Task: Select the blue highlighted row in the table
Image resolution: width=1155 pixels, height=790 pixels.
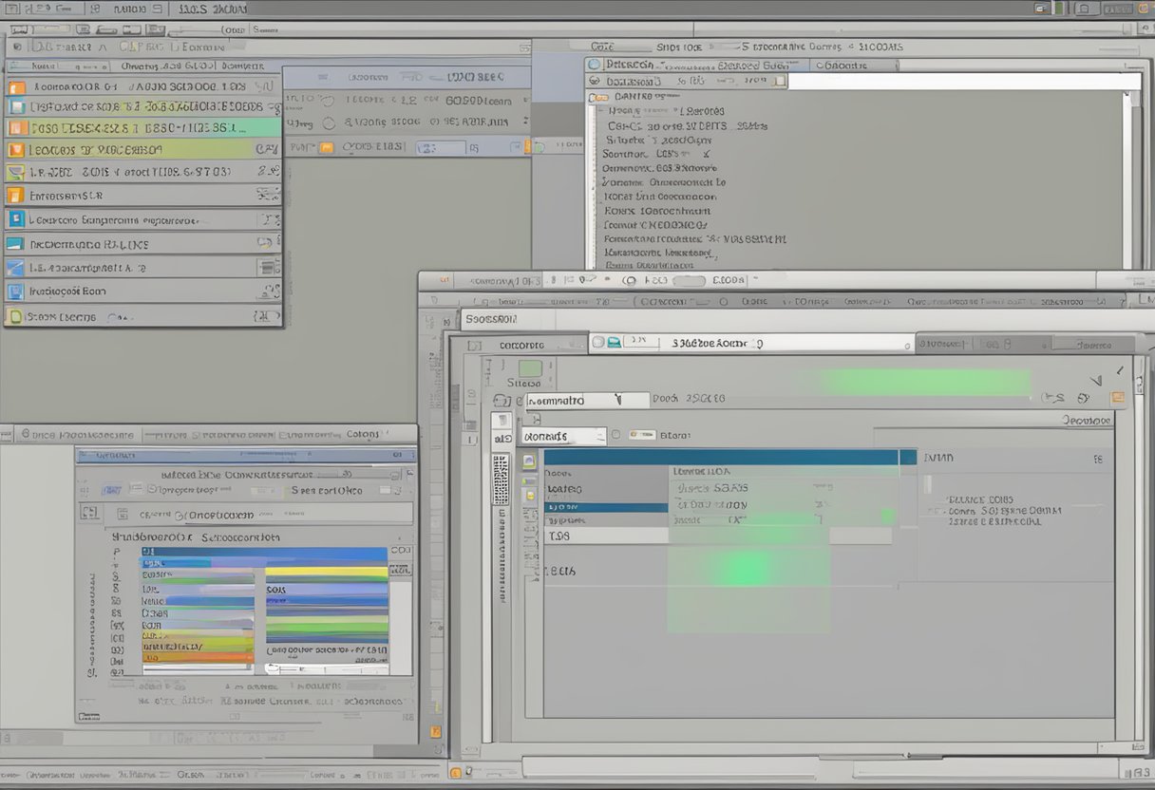Action: [x=605, y=507]
